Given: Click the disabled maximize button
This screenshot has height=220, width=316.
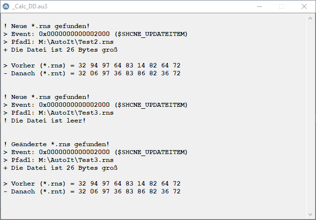Looking at the screenshot, I should pos(282,7).
